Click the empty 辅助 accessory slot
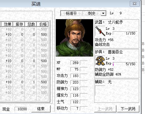The image size is (145, 114). tap(100, 90)
